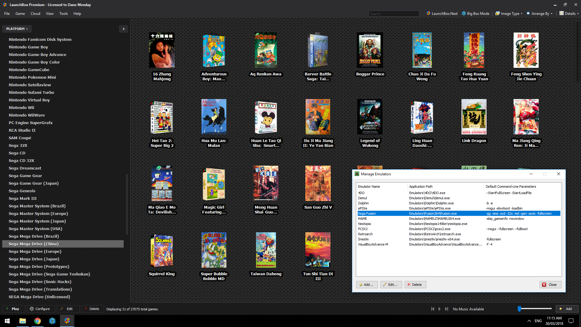Open the Arrange By dropdown

coord(540,14)
